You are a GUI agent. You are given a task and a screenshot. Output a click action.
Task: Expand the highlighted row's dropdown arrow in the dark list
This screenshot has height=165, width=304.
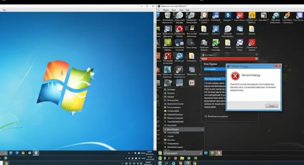coord(202,130)
